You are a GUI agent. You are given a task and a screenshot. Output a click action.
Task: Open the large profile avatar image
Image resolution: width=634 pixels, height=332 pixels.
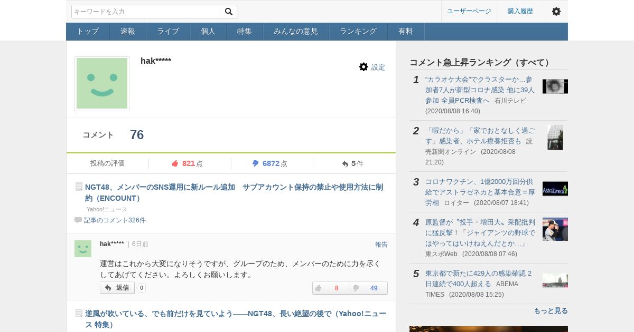[x=102, y=83]
